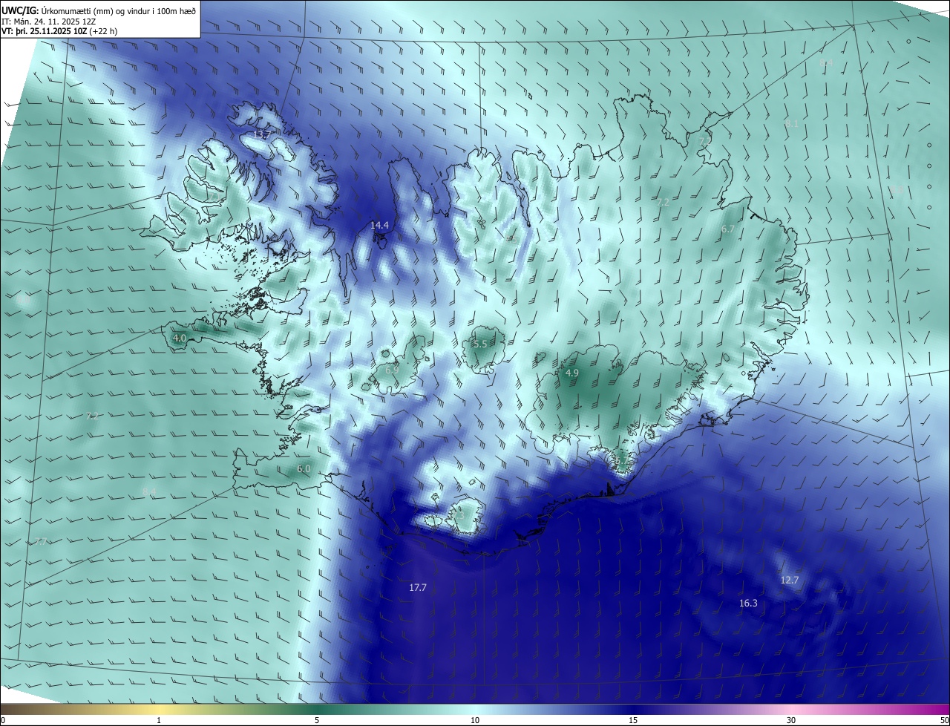
Task: Click the 15 tick on colour scale
Action: 633,720
